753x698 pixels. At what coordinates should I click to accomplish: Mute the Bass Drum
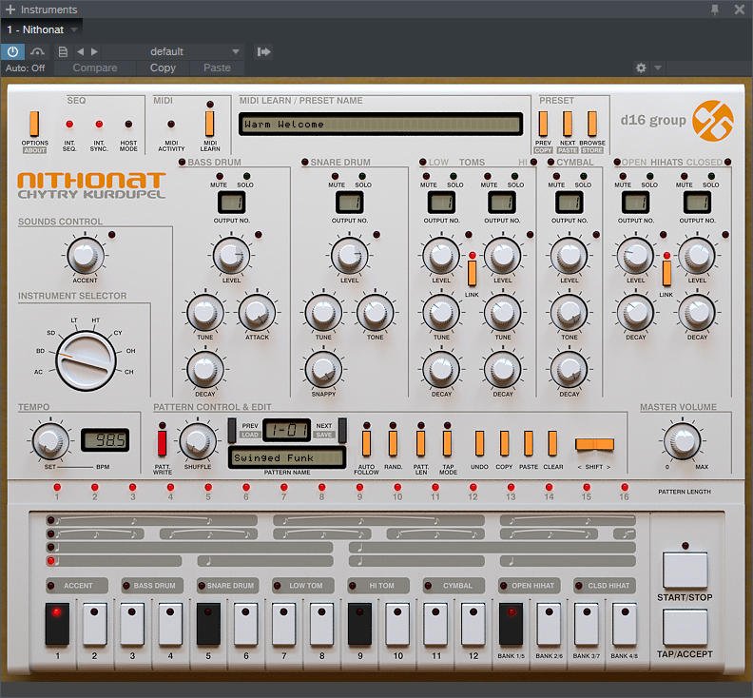click(x=220, y=176)
